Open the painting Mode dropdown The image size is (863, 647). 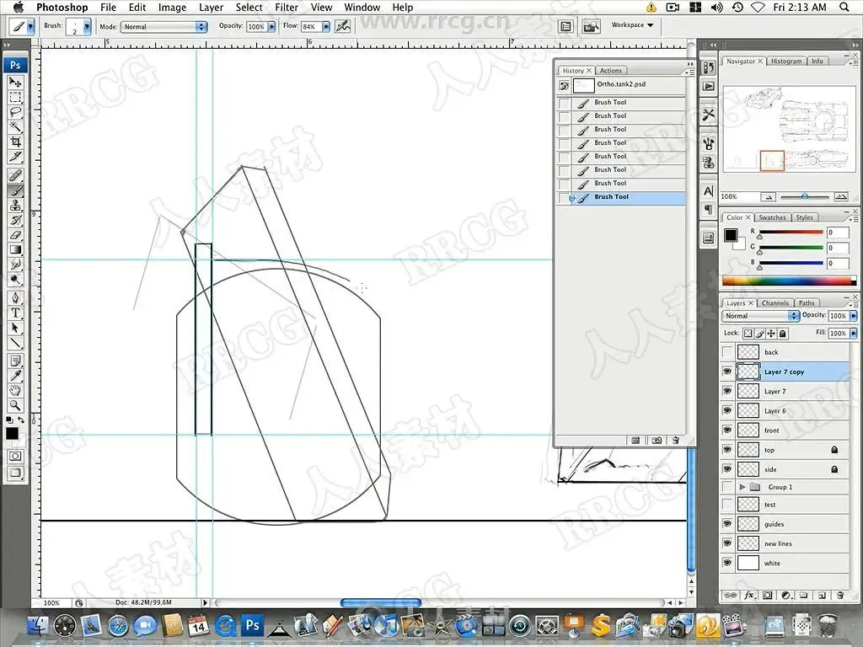(x=163, y=26)
